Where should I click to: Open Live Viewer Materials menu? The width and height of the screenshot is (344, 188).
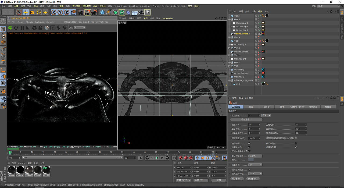tap(40, 22)
